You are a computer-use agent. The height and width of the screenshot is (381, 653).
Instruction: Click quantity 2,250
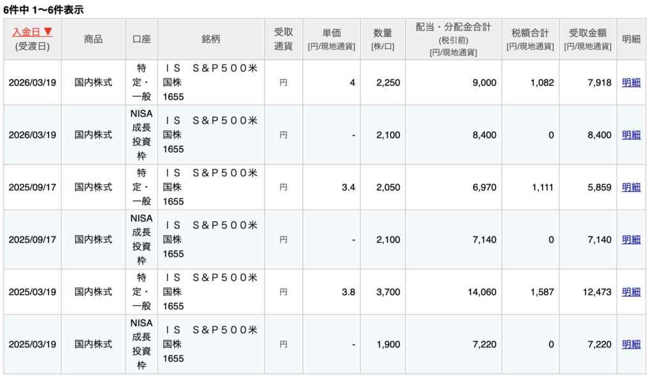click(388, 83)
